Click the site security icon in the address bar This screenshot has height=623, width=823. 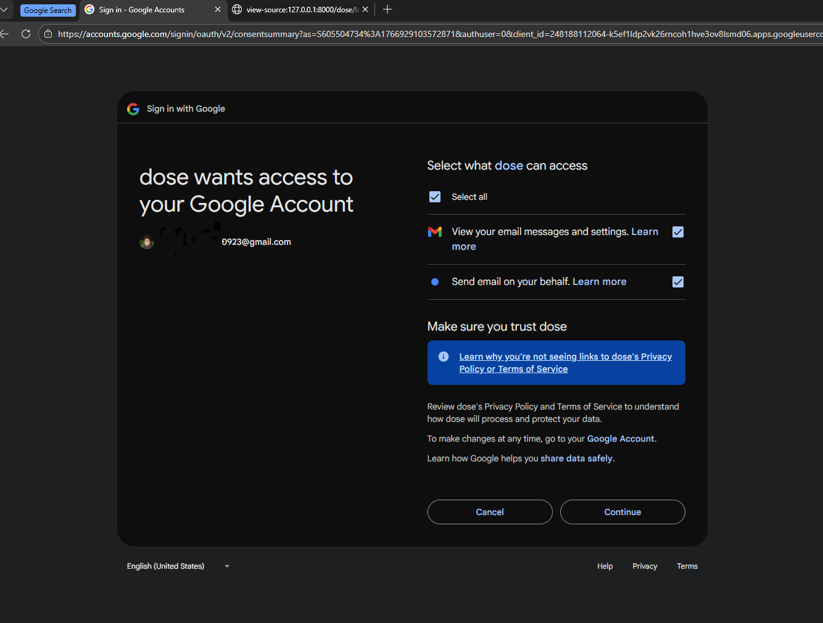coord(48,34)
